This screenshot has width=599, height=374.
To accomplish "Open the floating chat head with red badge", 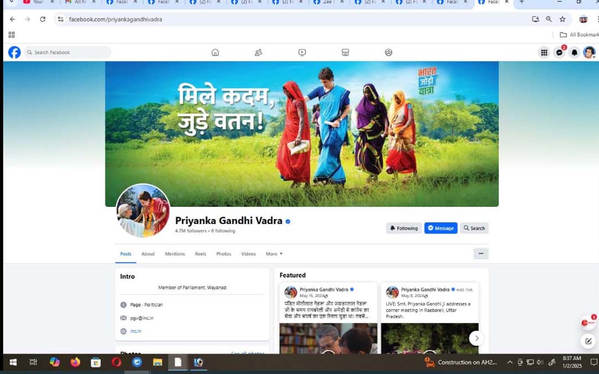I will coord(588,322).
